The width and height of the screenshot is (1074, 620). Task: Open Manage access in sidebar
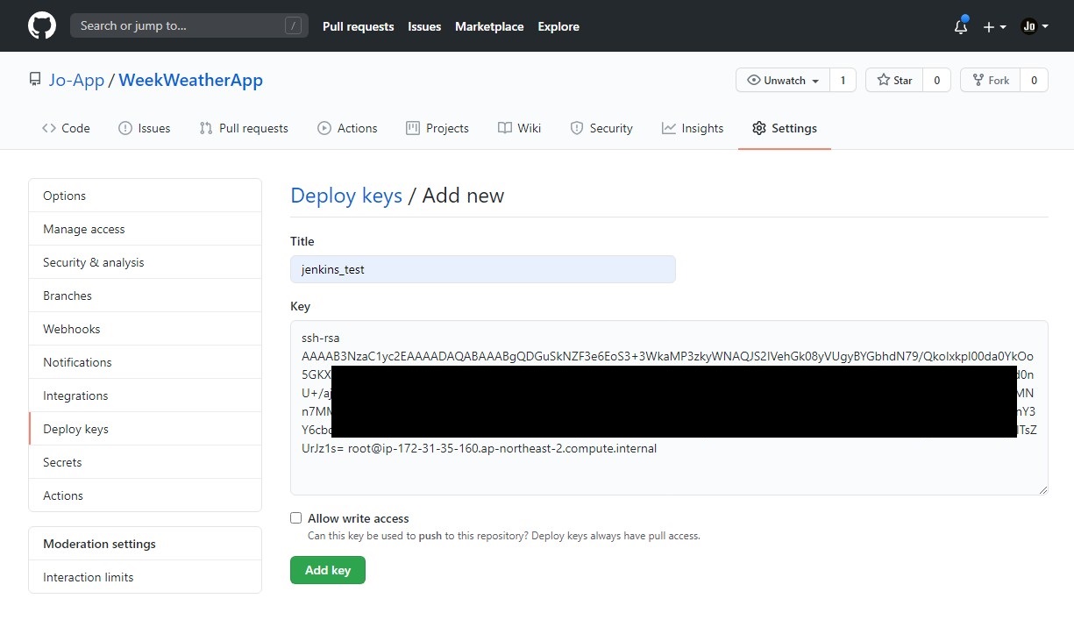[146, 229]
